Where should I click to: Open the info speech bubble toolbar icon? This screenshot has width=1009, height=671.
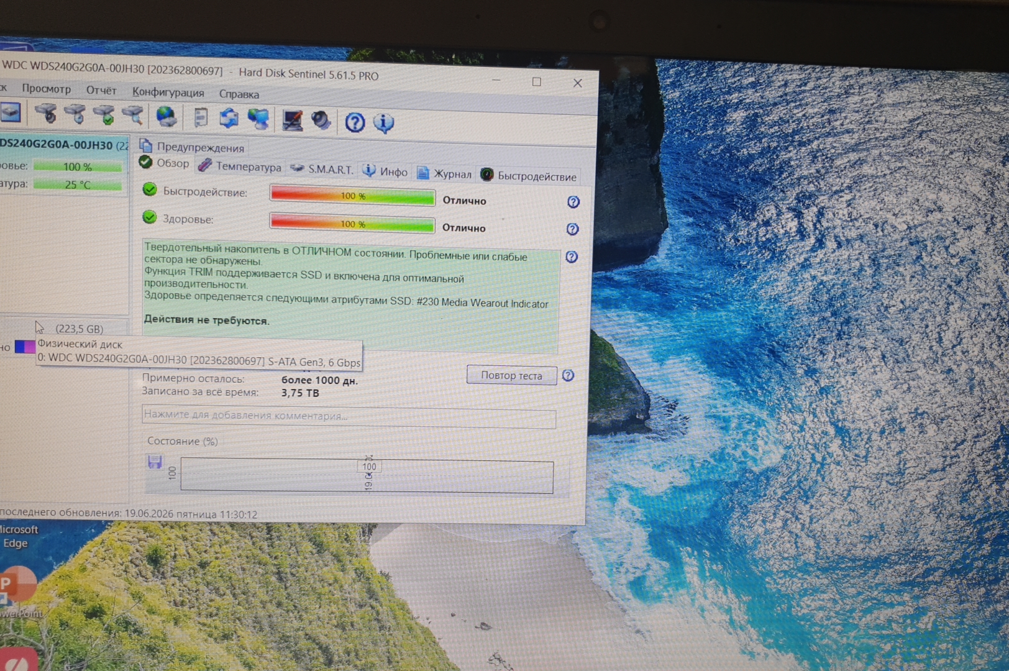pos(384,122)
